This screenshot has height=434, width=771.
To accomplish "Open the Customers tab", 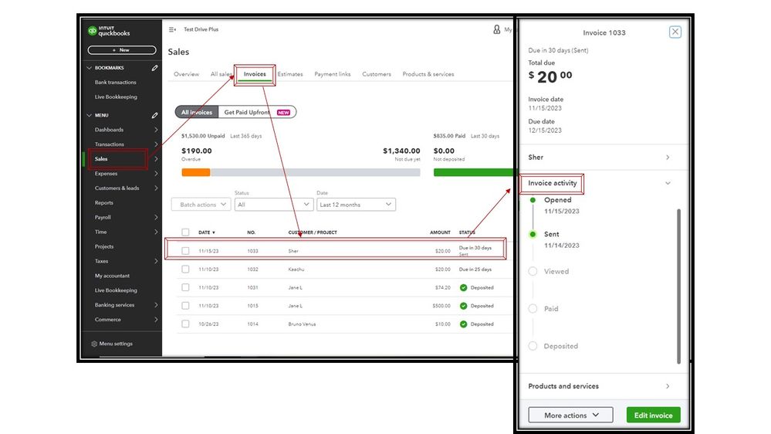I will coord(377,74).
